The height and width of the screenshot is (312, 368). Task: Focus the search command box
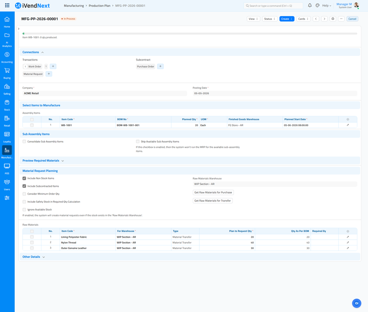(273, 6)
